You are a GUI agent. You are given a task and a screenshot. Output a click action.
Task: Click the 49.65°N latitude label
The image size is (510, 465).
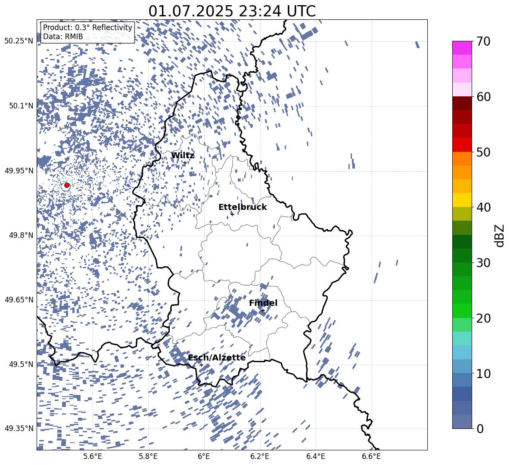tap(19, 300)
